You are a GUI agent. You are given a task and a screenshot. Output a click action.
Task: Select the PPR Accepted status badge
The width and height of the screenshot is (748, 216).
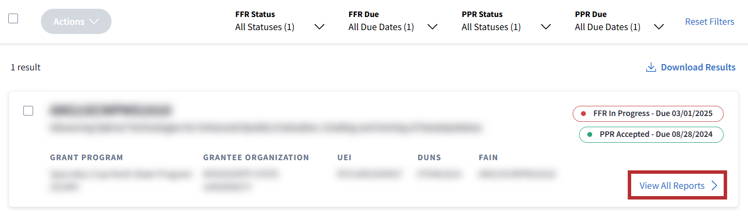(x=651, y=134)
